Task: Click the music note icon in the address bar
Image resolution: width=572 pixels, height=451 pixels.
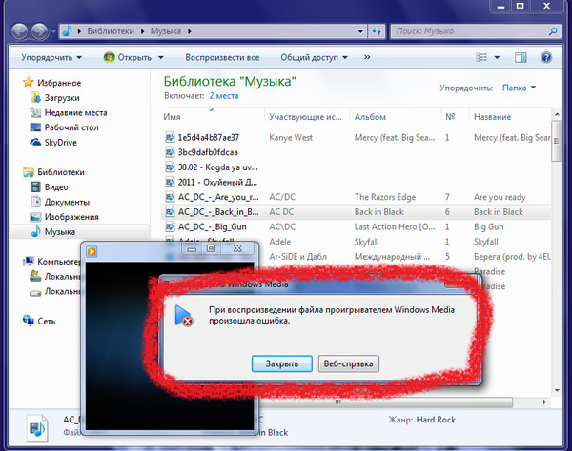Action: coord(67,31)
